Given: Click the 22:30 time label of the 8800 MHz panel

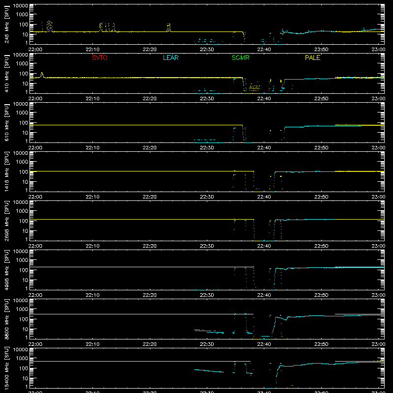Looking at the screenshot, I should [x=207, y=344].
